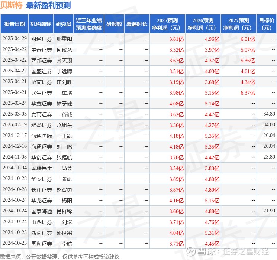
Task: Select the 机构简称 column header
Action: [41, 24]
